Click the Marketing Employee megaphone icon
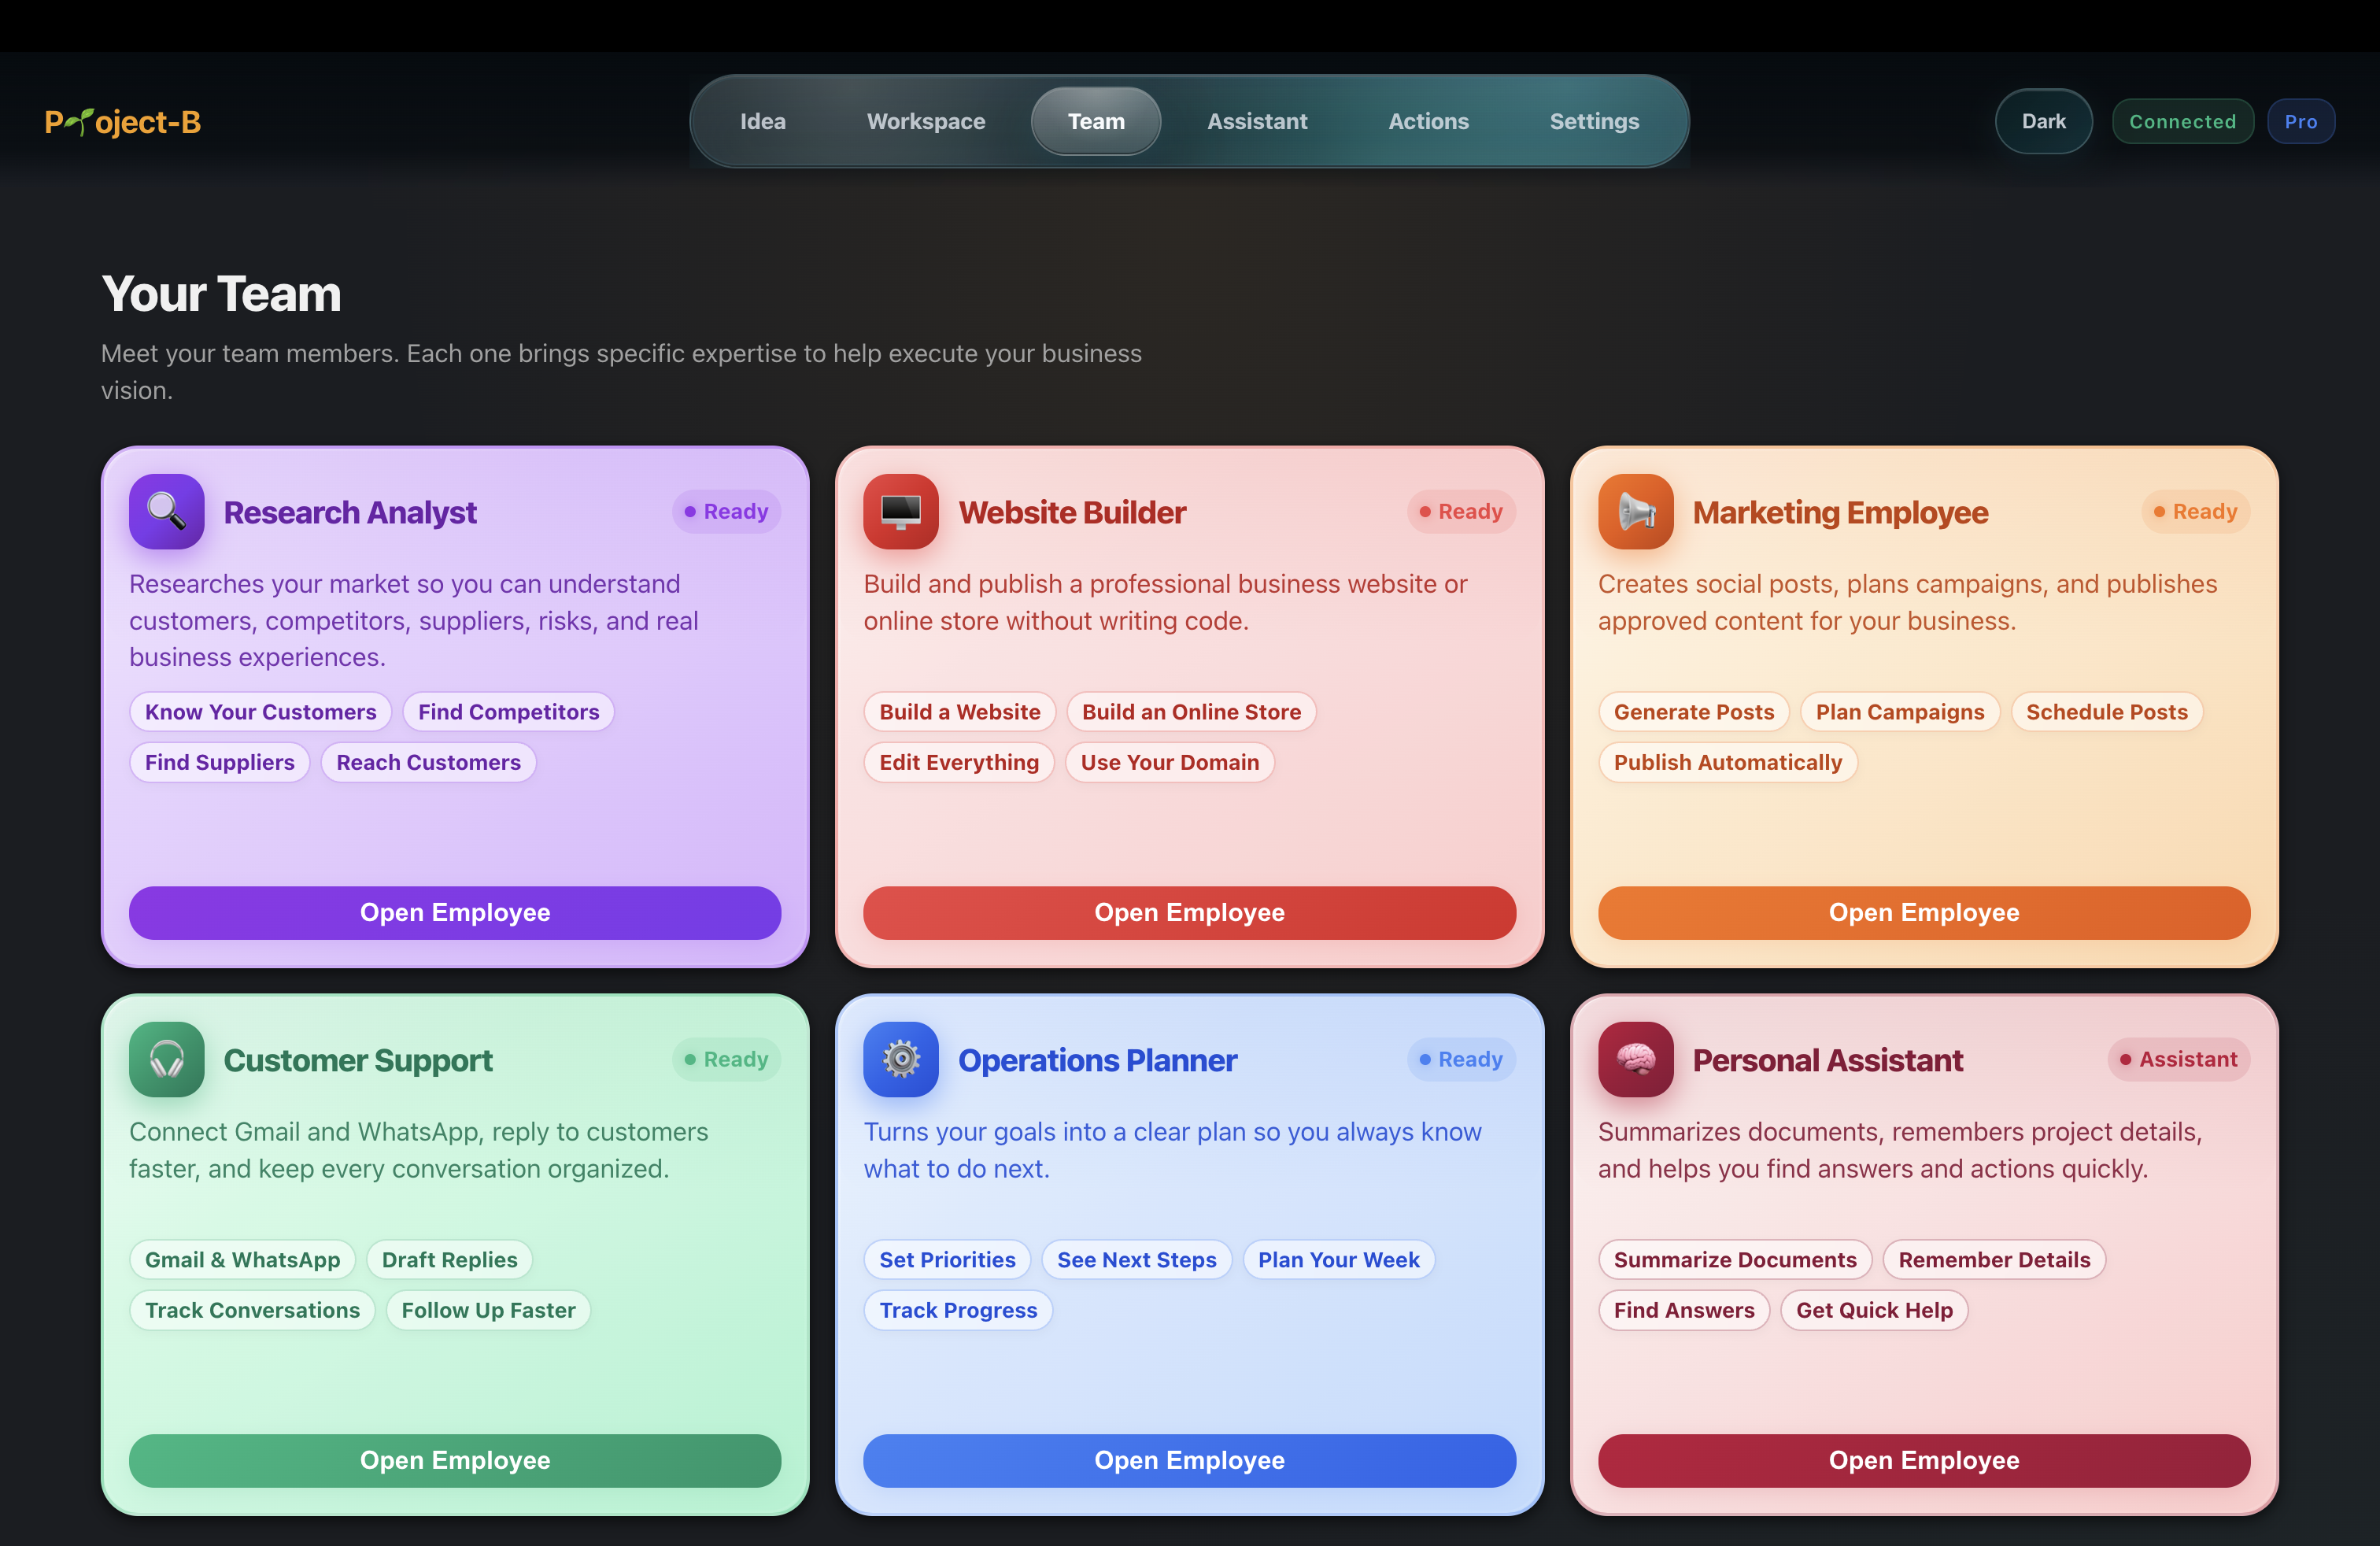 click(x=1635, y=511)
